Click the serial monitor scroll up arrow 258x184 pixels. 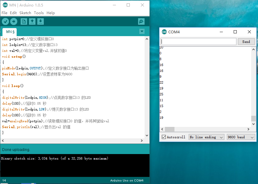point(253,49)
